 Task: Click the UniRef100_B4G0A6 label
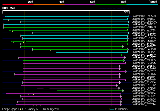point(143,69)
